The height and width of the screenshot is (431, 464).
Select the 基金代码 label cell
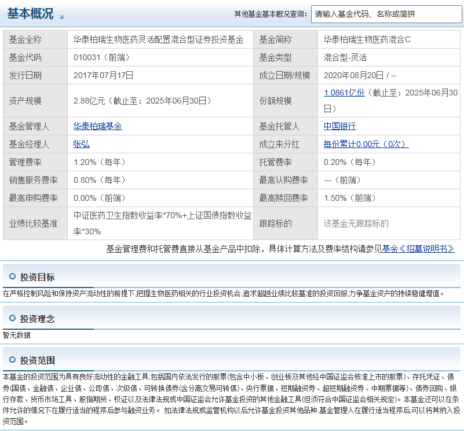pos(35,57)
